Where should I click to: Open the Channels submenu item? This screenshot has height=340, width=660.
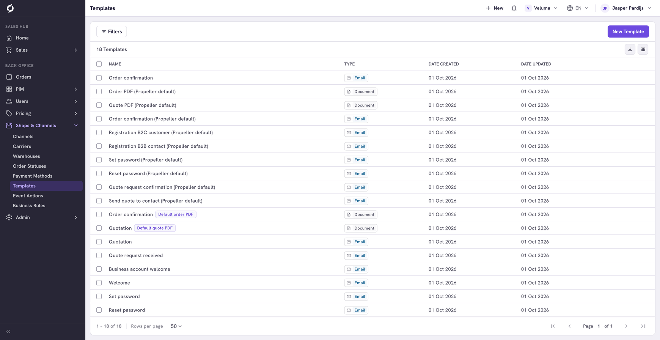pyautogui.click(x=23, y=137)
